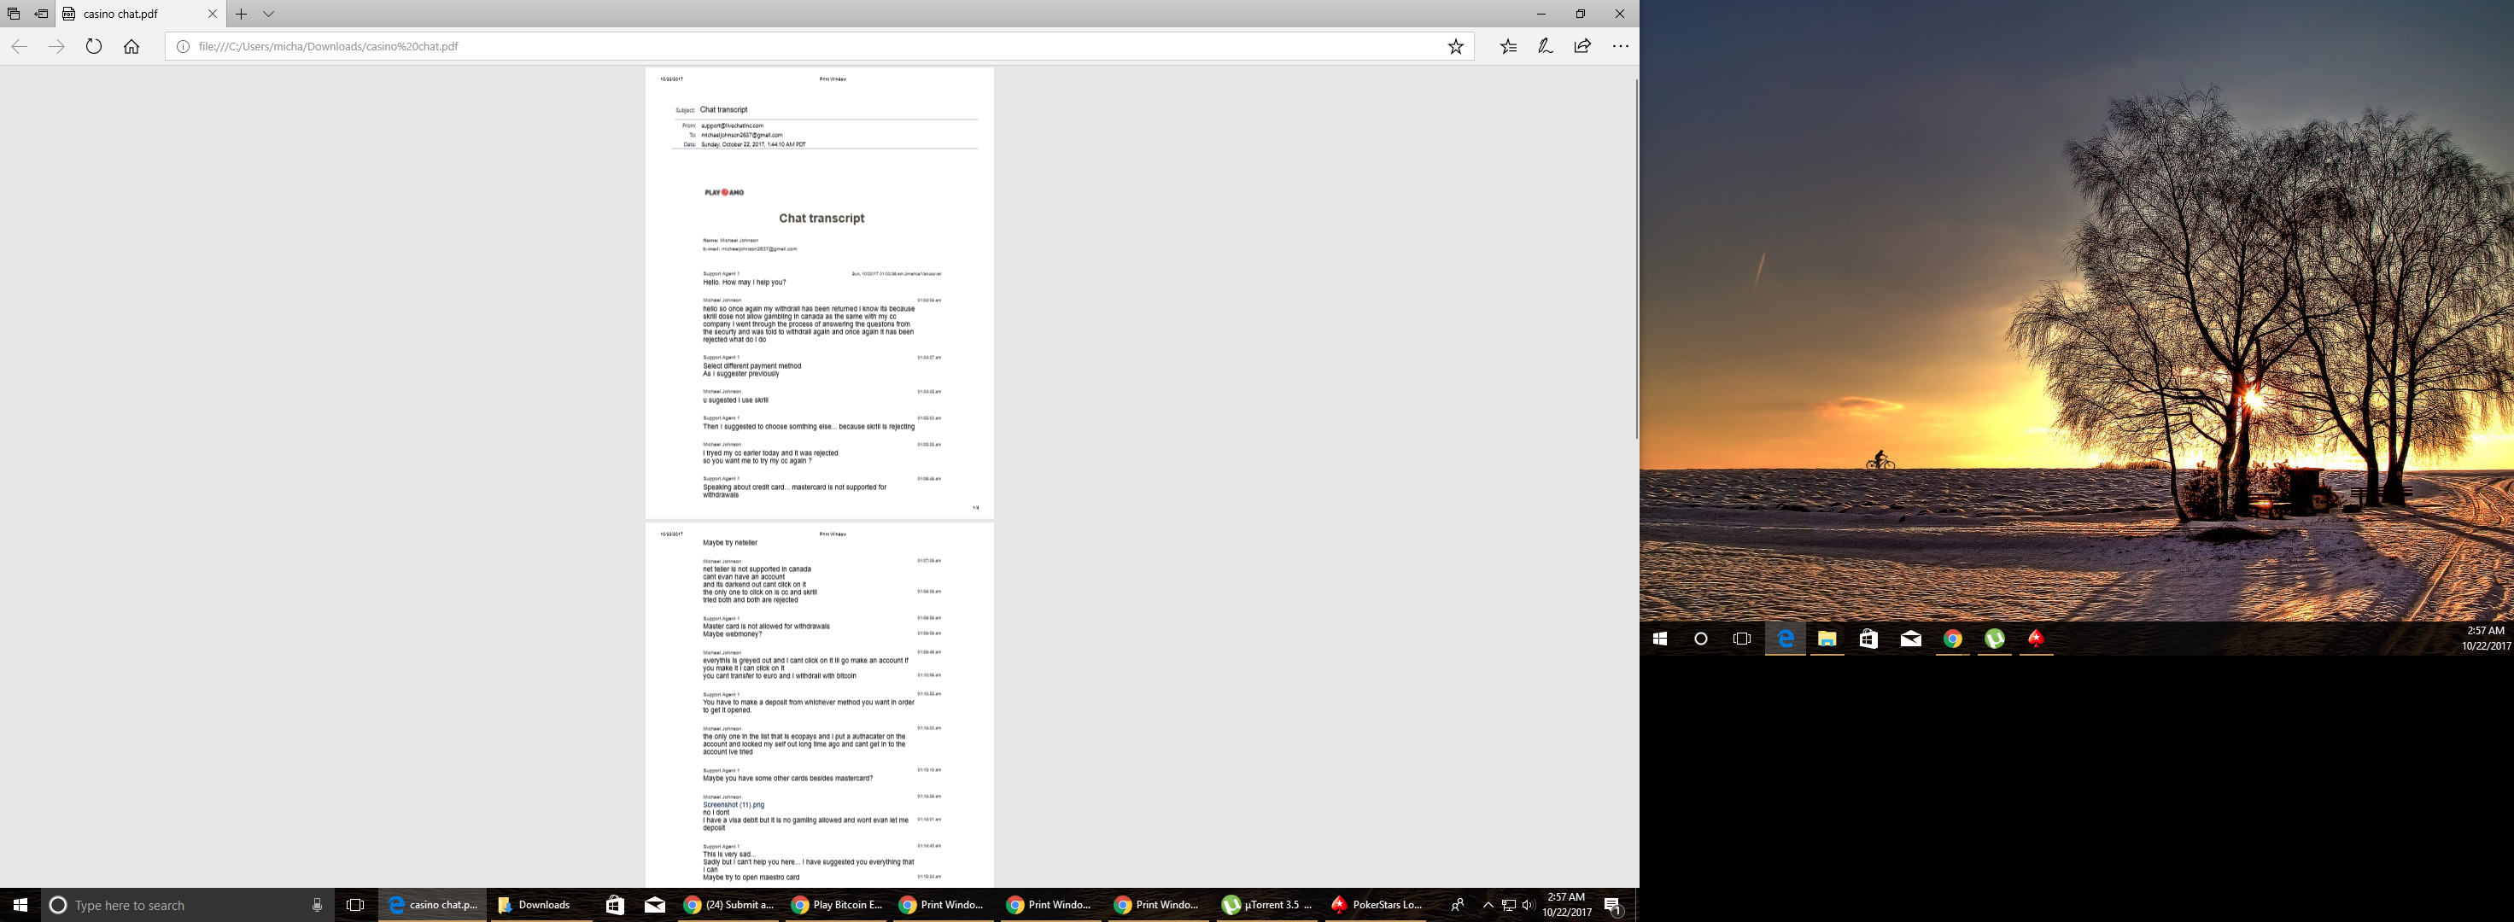Image resolution: width=2514 pixels, height=922 pixels.
Task: Close the casino chat.pdf tab
Action: (212, 14)
